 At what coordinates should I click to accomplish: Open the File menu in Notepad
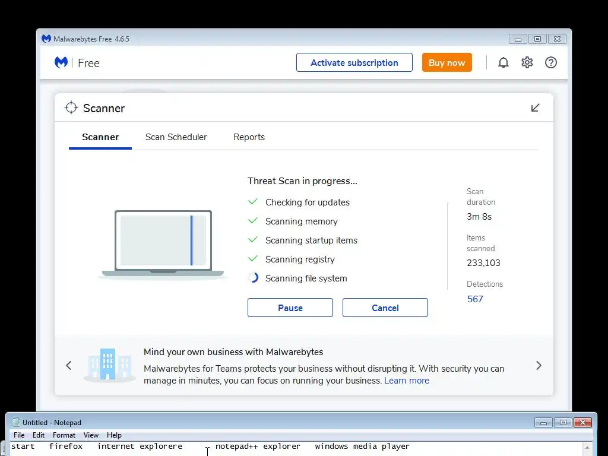click(19, 435)
